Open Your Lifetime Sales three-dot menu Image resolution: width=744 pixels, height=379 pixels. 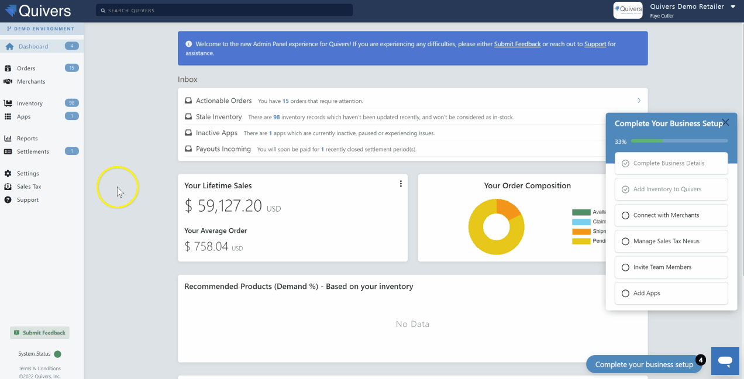point(401,184)
